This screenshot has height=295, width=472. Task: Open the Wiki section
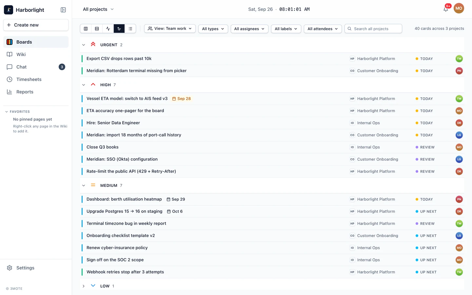36,54
